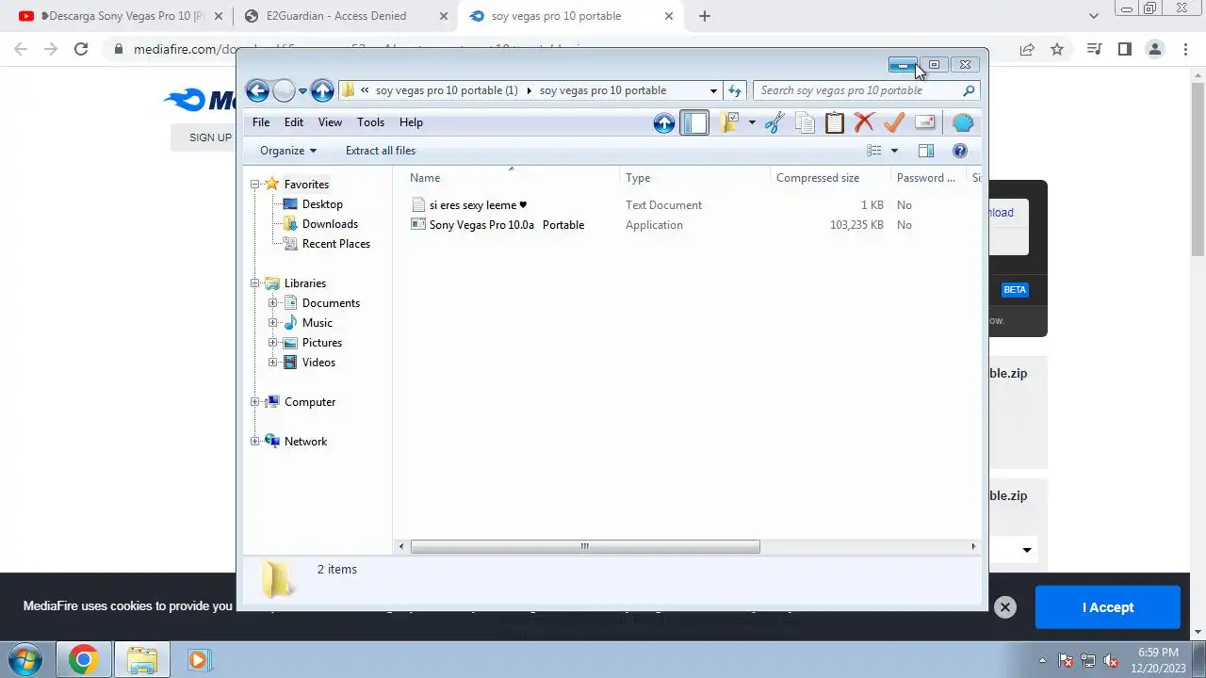
Task: Bookmark this page with the star icon
Action: 1057,49
